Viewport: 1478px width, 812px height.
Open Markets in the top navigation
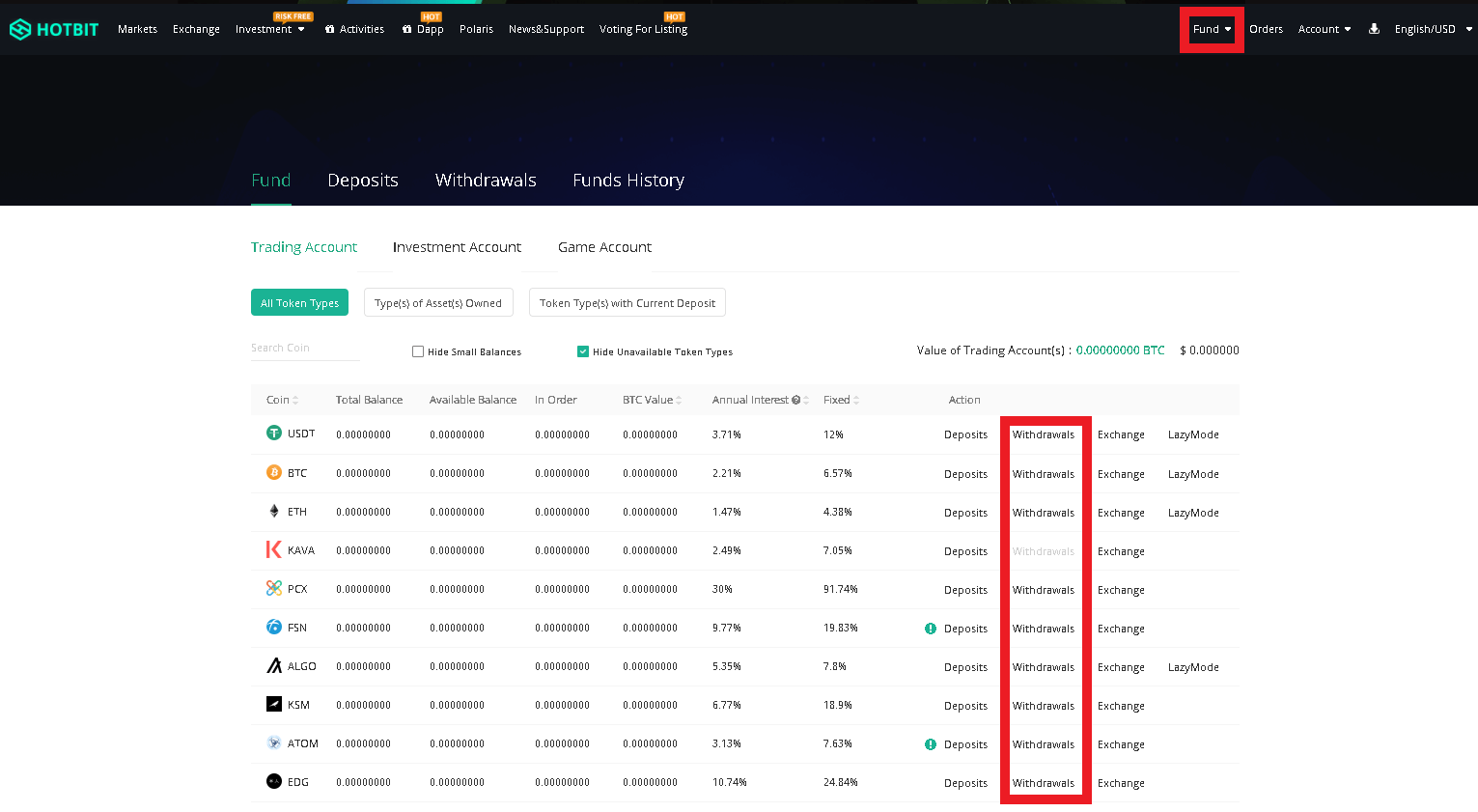click(137, 29)
